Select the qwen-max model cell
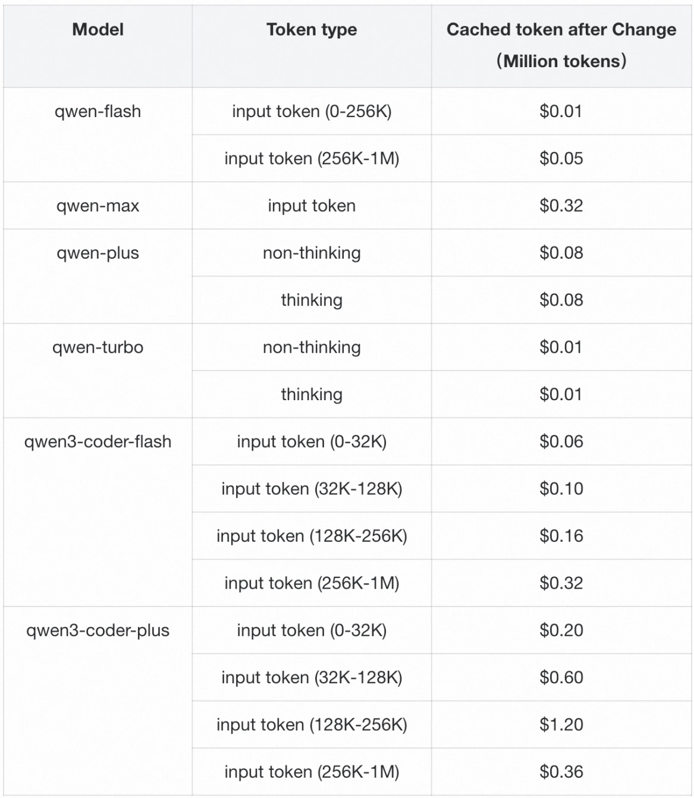The width and height of the screenshot is (694, 798). point(98,206)
